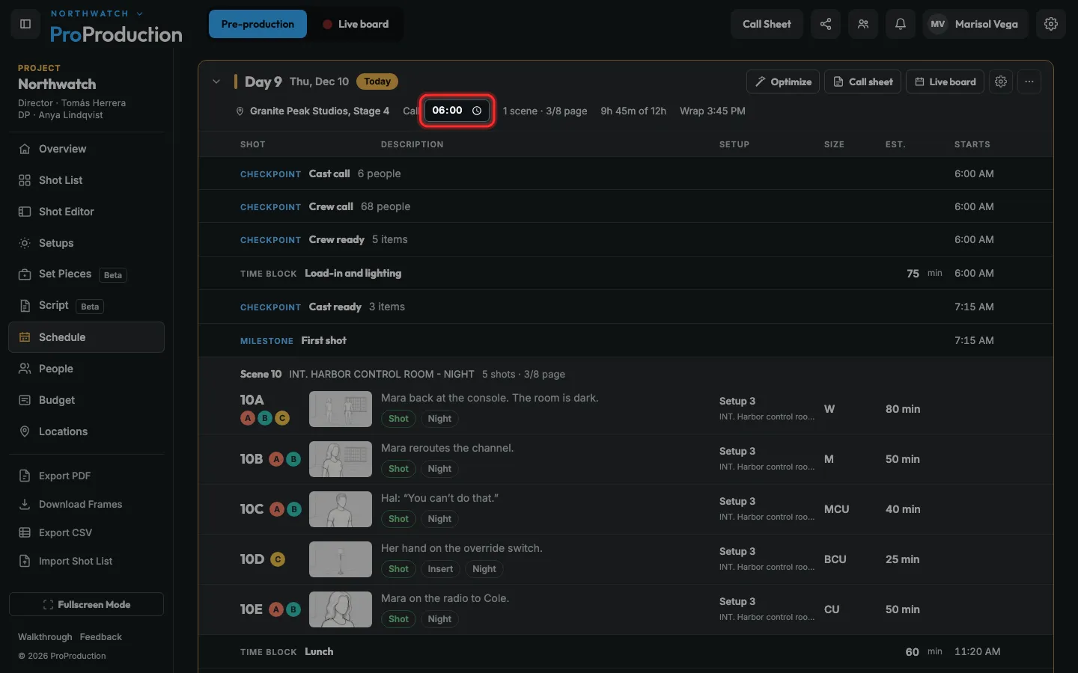The height and width of the screenshot is (673, 1078).
Task: Click cast badge B on shot 10C
Action: pos(294,509)
